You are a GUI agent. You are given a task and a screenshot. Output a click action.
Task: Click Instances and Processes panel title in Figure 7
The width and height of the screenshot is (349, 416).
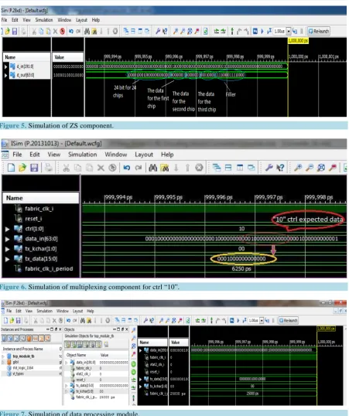point(17,329)
